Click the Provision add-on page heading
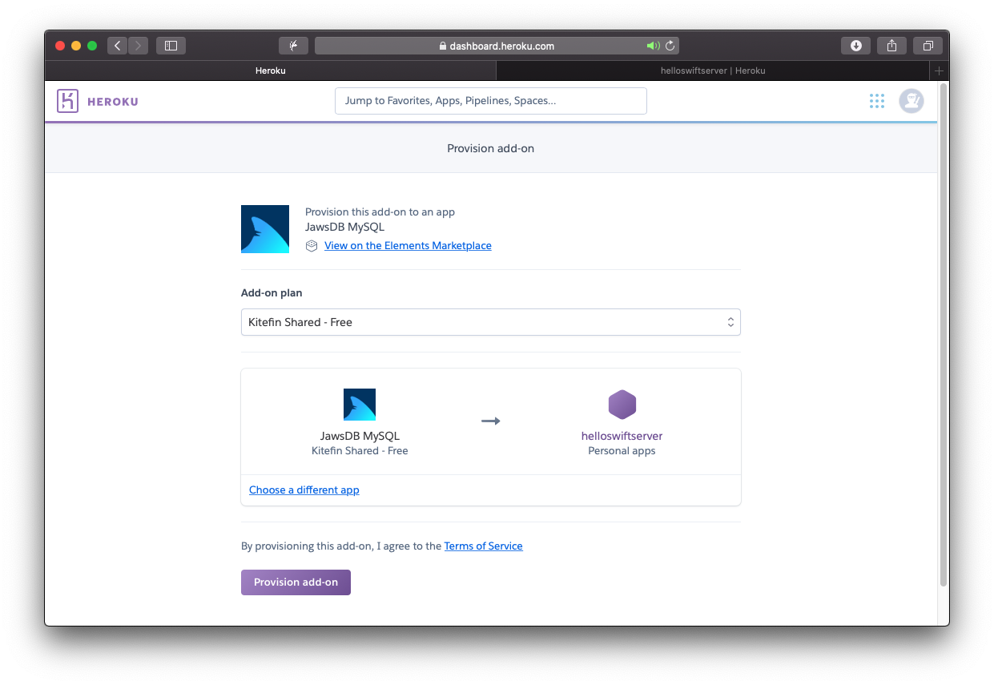Viewport: 994px width, 685px height. pyautogui.click(x=490, y=148)
